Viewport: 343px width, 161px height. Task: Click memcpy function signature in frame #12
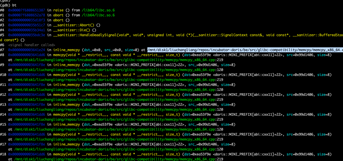[117, 95]
